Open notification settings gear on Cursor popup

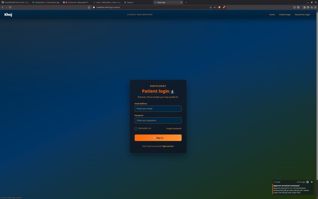307,182
